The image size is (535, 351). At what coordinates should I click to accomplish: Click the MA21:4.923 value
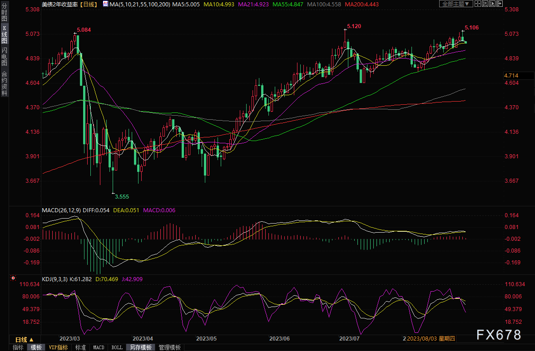pyautogui.click(x=253, y=5)
